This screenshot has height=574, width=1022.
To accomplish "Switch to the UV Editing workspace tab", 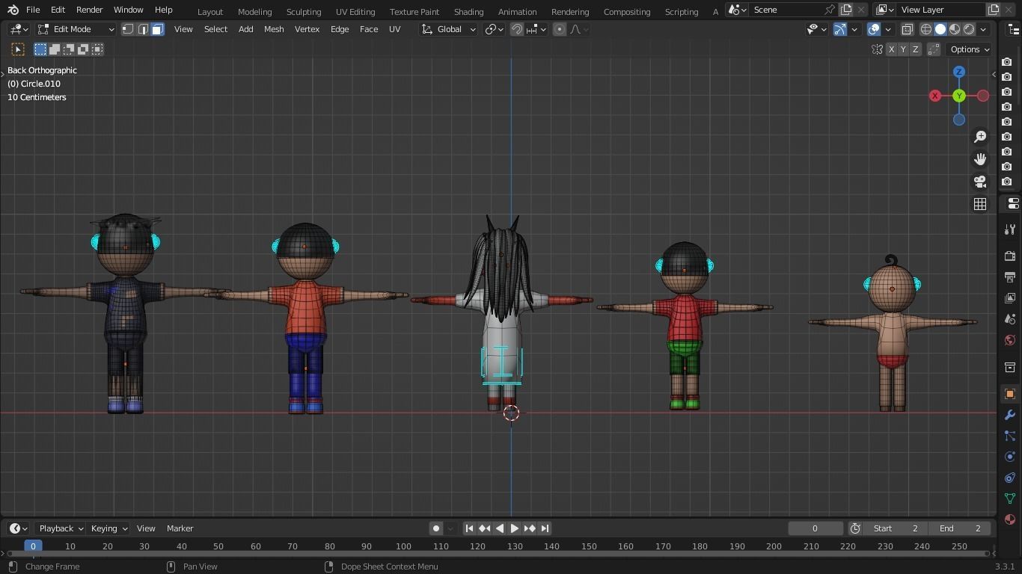I will coord(355,11).
